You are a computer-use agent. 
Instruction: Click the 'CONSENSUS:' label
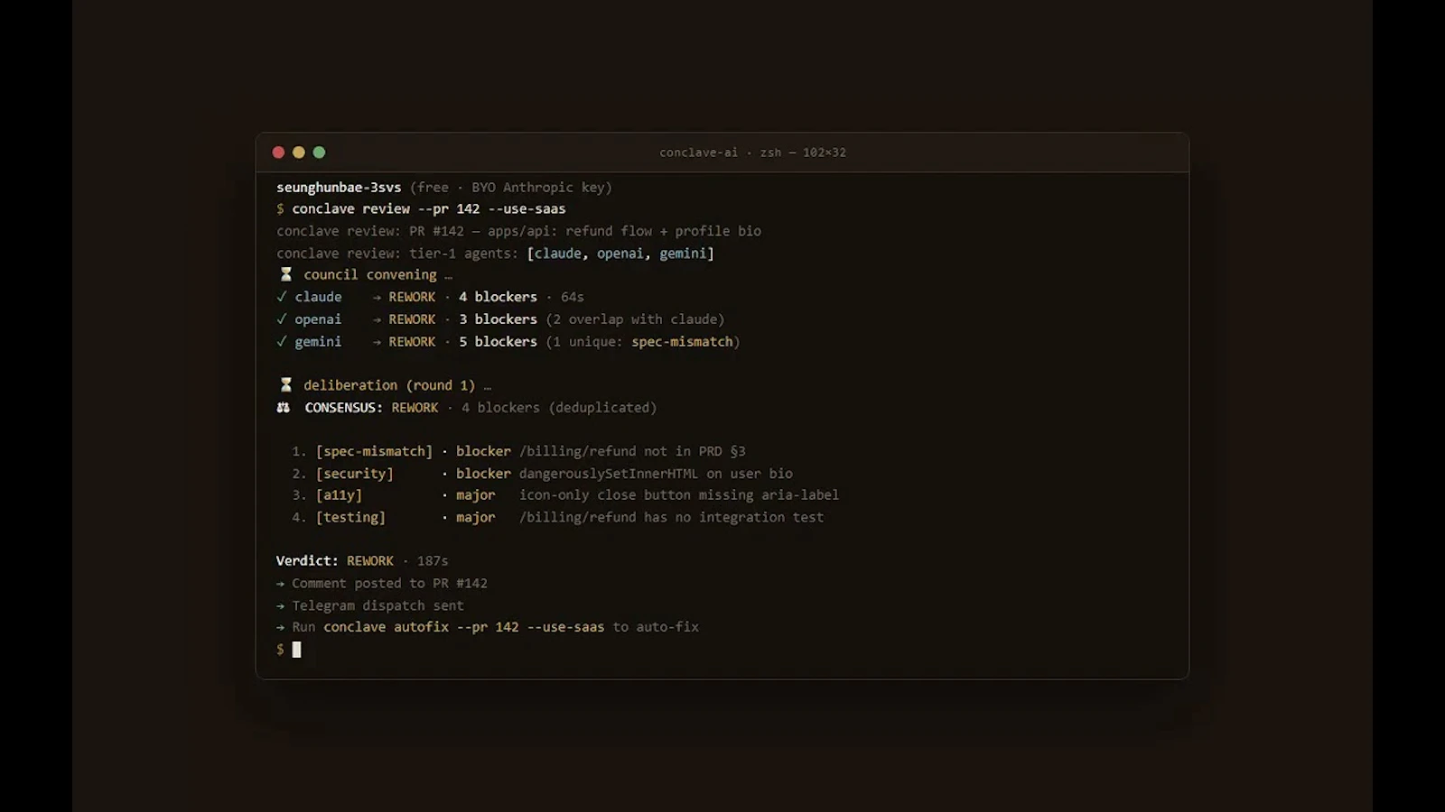(343, 408)
